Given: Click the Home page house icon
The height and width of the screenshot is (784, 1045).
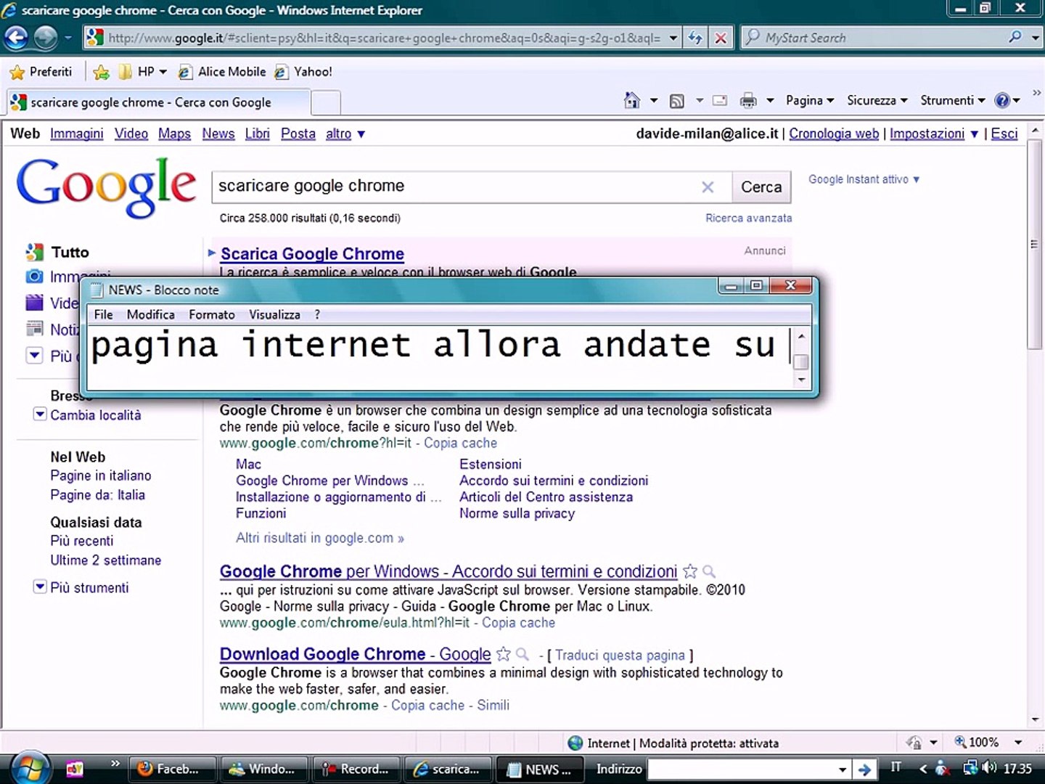Looking at the screenshot, I should (632, 100).
